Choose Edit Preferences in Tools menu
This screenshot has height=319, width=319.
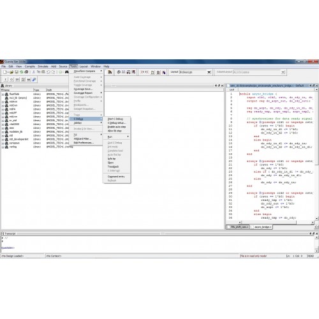[84, 143]
